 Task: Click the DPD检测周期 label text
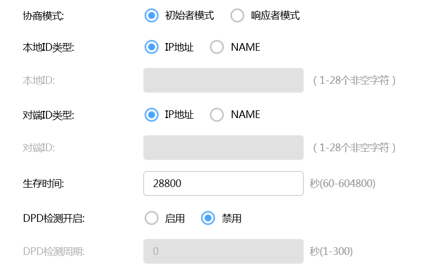point(54,252)
